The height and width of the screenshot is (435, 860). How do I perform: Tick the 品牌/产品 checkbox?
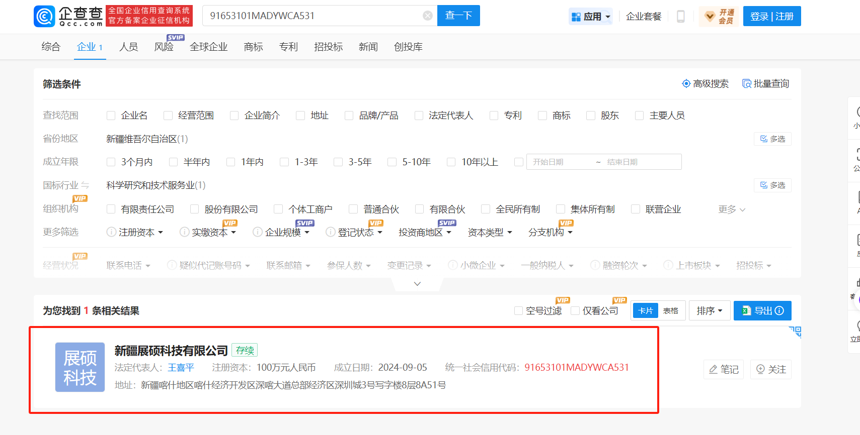pos(349,116)
